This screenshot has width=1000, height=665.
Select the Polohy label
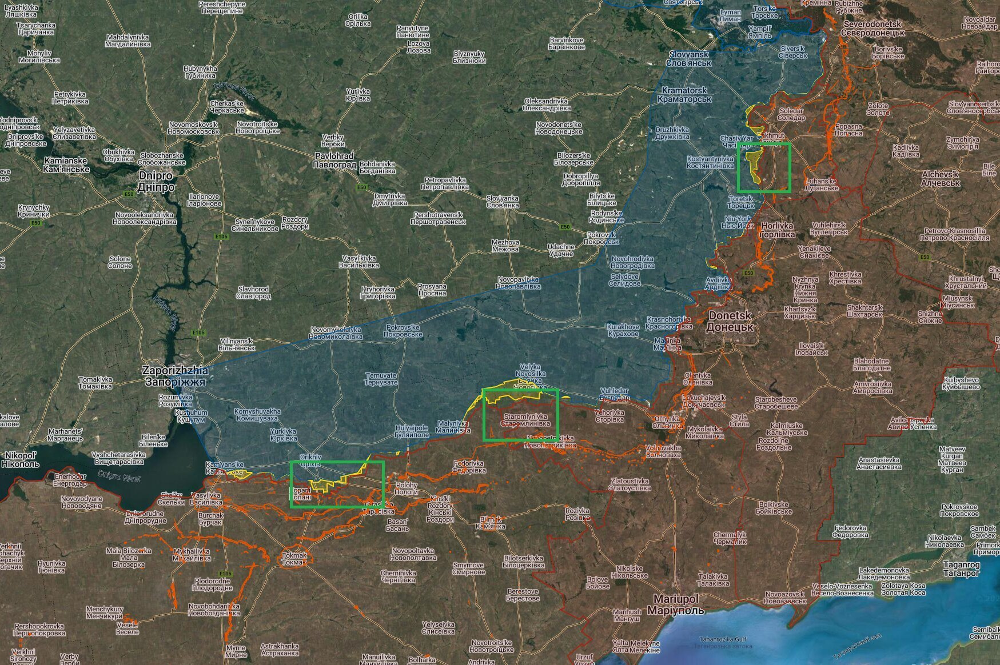[407, 488]
